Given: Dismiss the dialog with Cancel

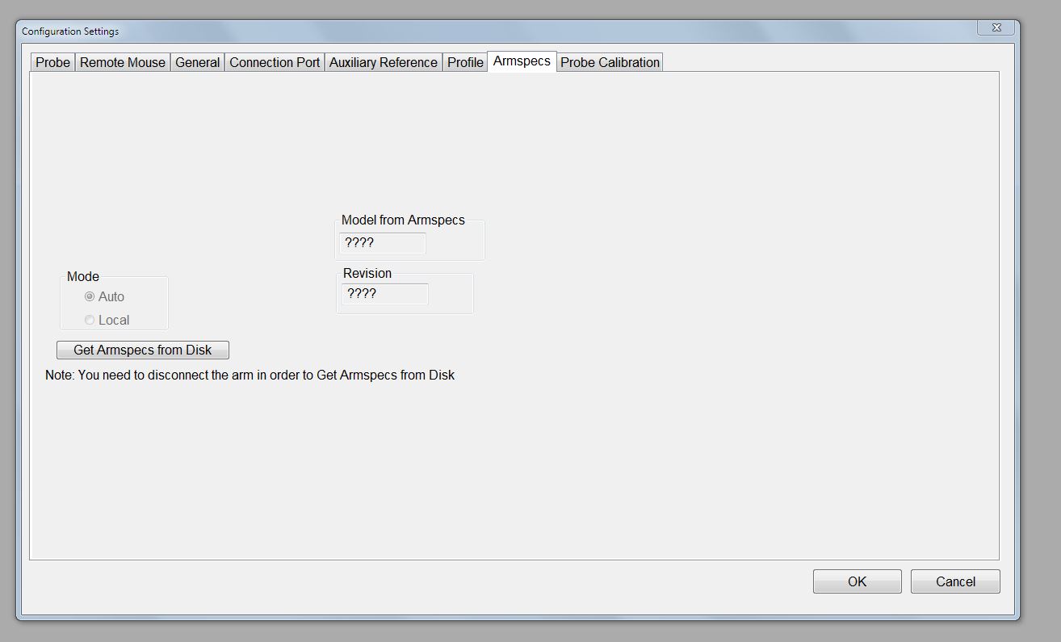Looking at the screenshot, I should pos(955,581).
